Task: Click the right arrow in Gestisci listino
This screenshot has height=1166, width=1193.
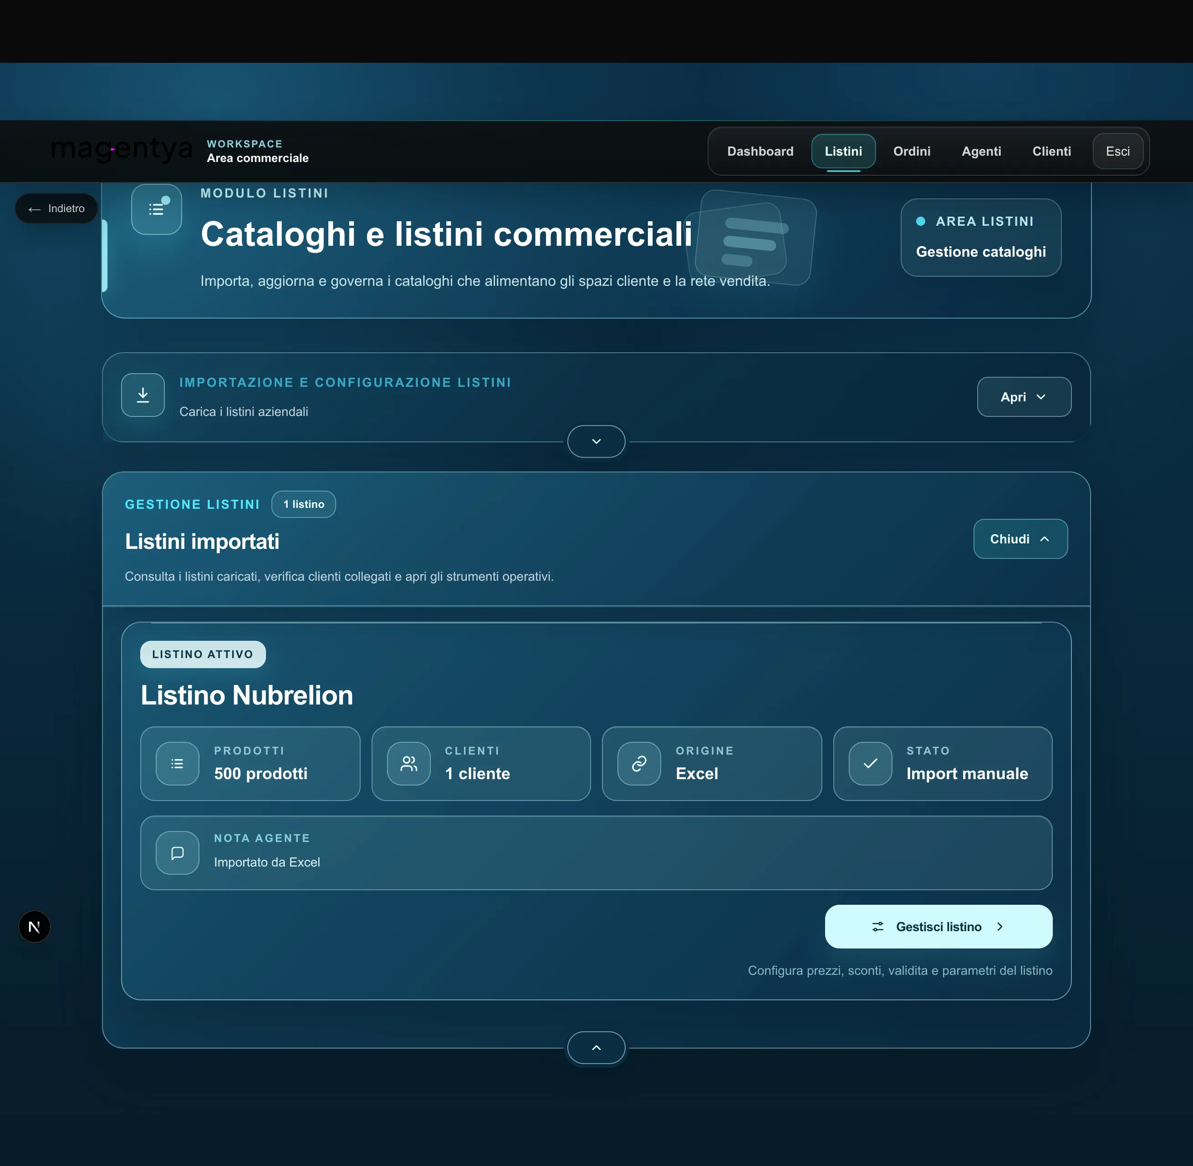Action: tap(999, 927)
